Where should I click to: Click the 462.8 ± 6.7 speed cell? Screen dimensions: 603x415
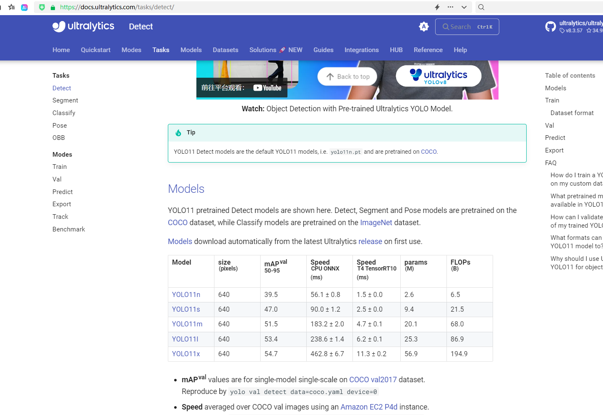tap(329, 354)
